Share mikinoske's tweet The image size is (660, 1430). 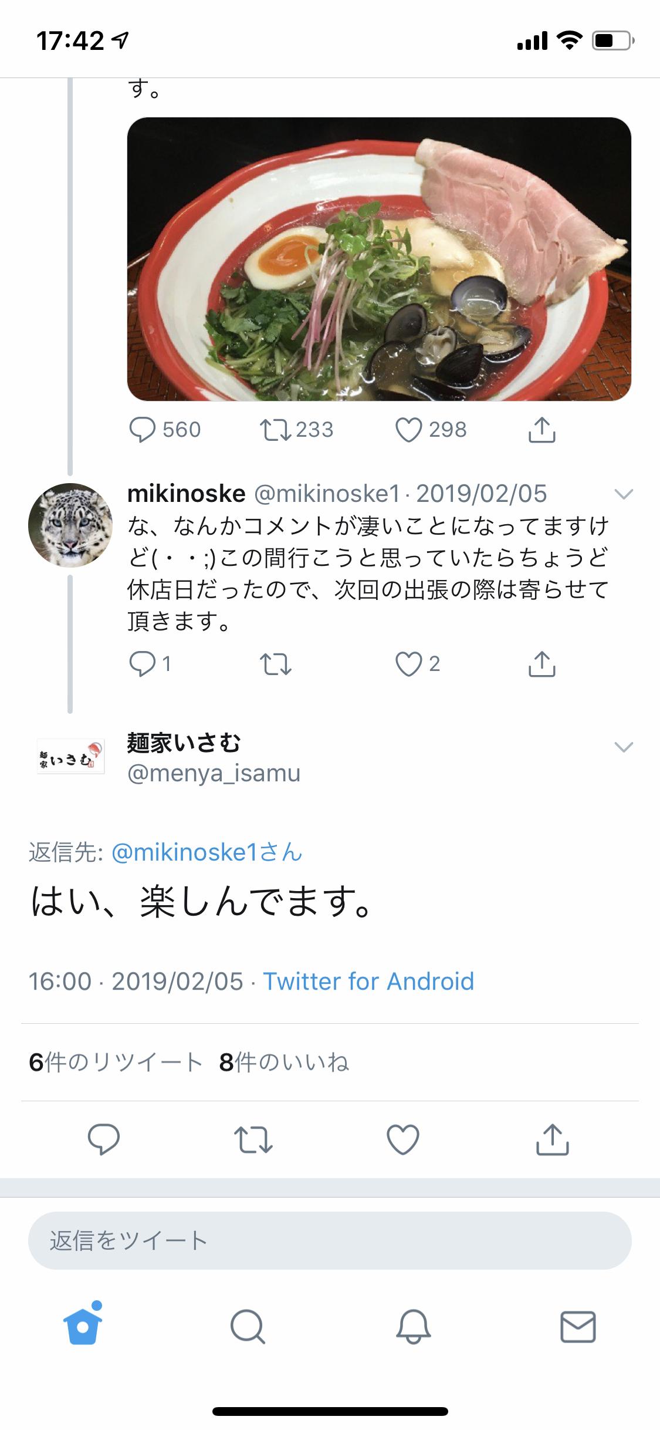(541, 664)
